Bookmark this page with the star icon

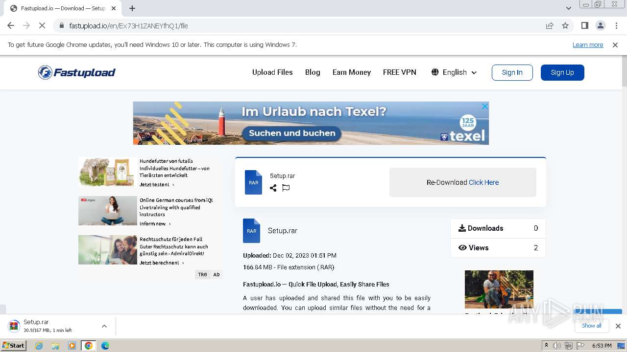565,25
